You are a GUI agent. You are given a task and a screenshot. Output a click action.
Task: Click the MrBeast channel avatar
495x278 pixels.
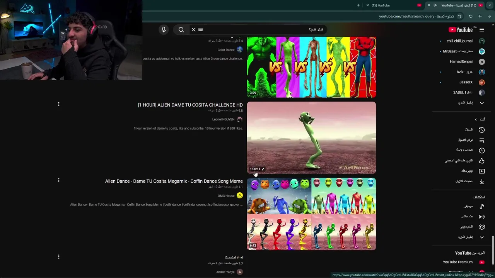pos(482,51)
